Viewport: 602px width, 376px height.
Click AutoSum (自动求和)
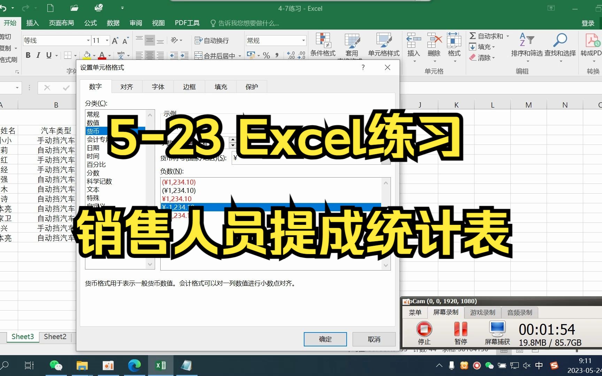tap(486, 36)
